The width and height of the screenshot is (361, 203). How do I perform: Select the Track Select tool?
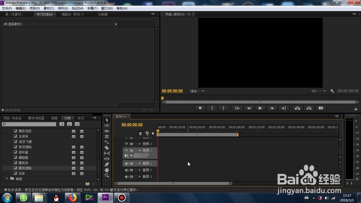tap(107, 126)
